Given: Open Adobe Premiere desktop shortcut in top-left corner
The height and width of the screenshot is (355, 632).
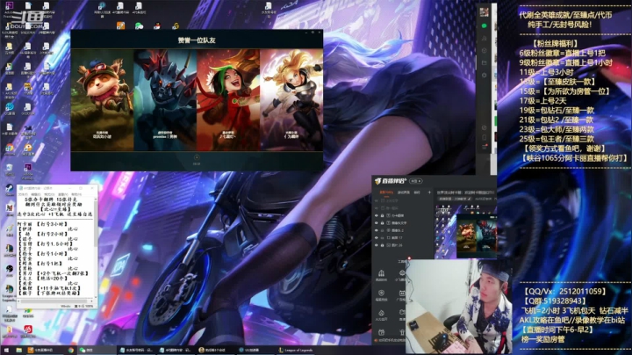Looking at the screenshot, I should coord(9,8).
